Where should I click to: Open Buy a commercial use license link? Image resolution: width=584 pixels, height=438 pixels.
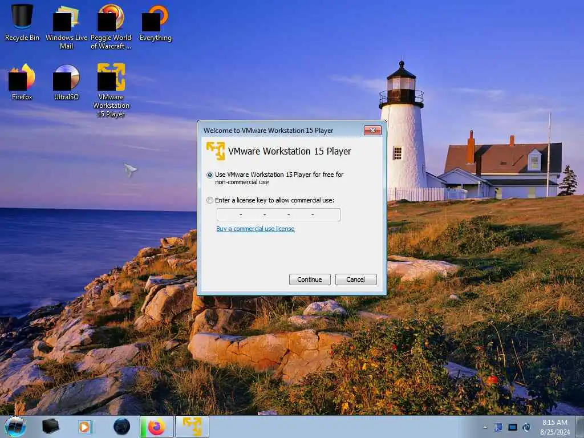pyautogui.click(x=255, y=229)
